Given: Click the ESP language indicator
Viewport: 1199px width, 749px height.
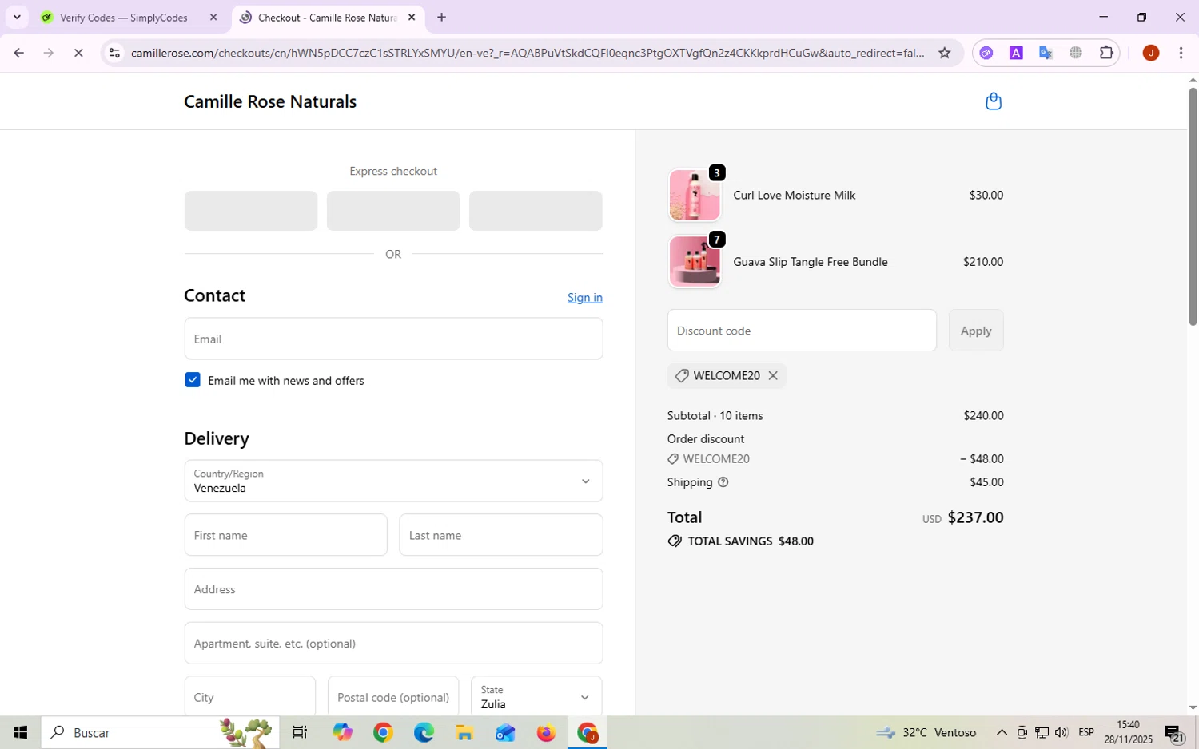Looking at the screenshot, I should point(1086,732).
